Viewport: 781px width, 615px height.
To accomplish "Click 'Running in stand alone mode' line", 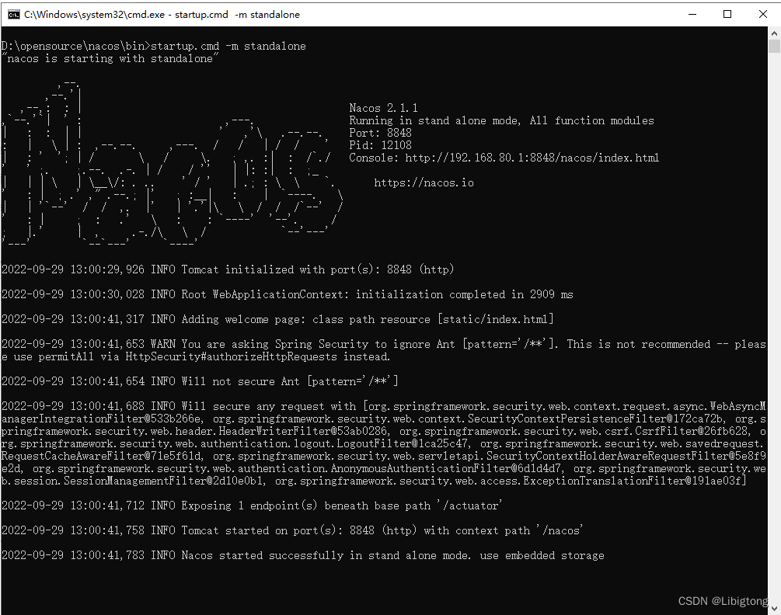I will pyautogui.click(x=501, y=120).
